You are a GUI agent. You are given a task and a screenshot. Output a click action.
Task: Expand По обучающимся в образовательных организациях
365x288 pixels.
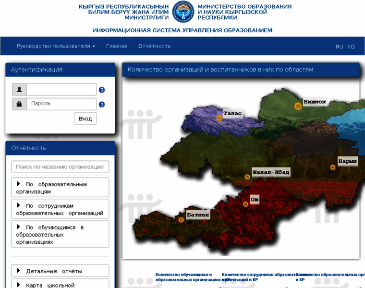point(60,234)
